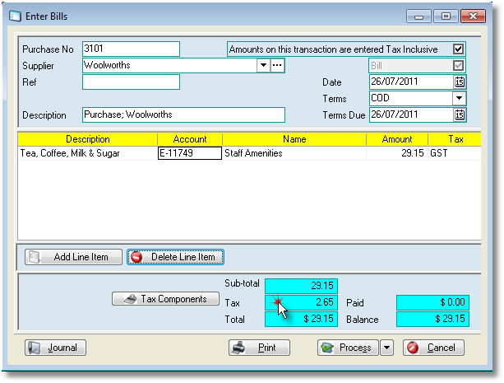Click the Ref input field

tap(131, 82)
